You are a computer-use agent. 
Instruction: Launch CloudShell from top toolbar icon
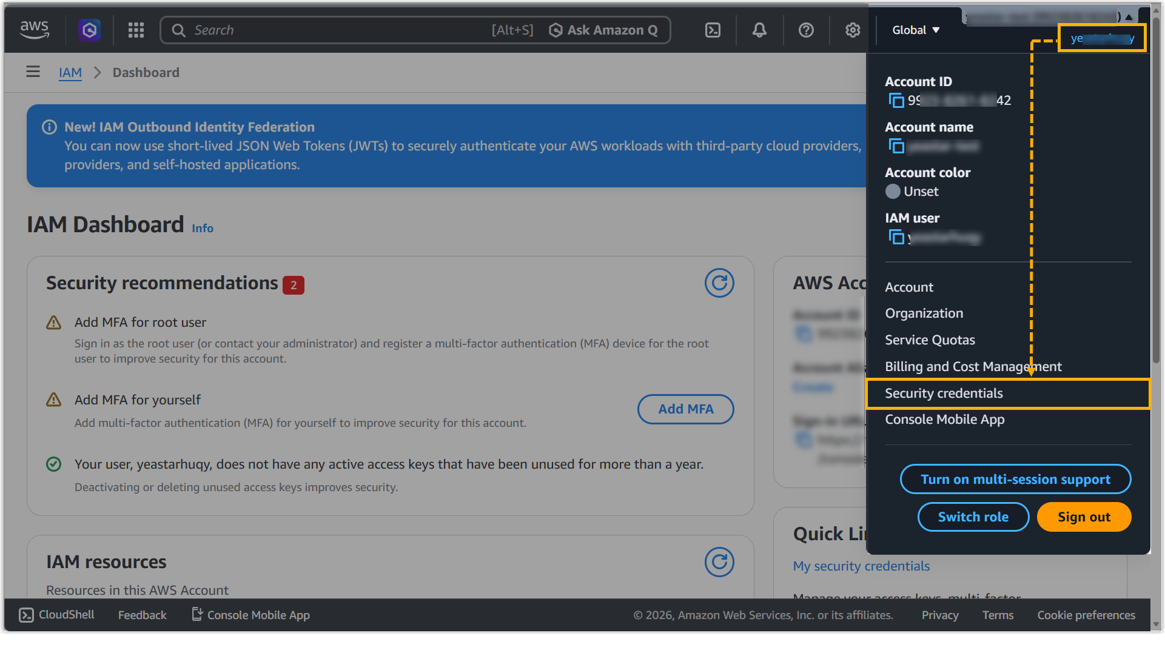click(x=713, y=30)
